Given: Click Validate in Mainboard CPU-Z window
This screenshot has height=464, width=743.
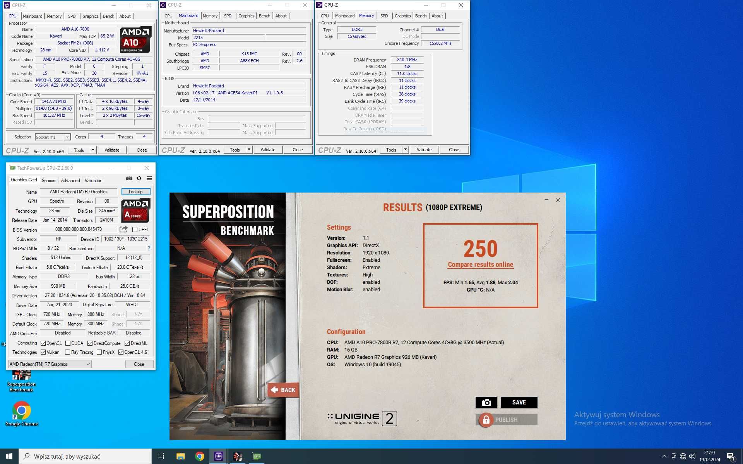Looking at the screenshot, I should coord(268,150).
